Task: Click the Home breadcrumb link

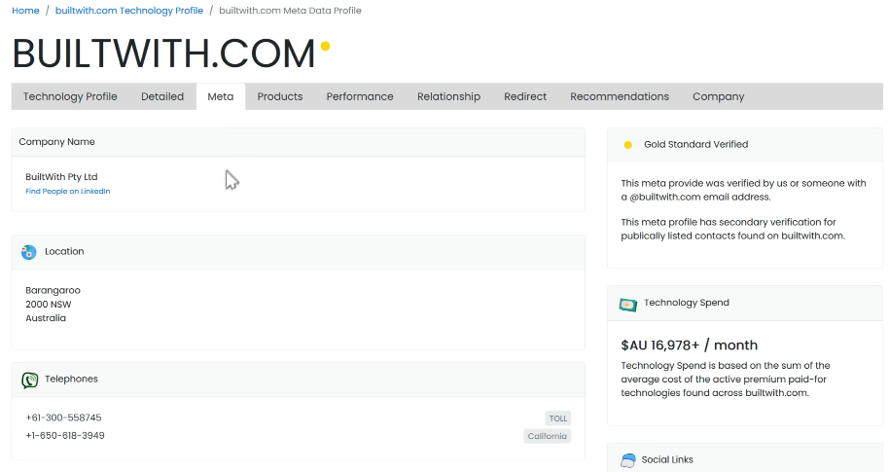Action: coord(25,10)
